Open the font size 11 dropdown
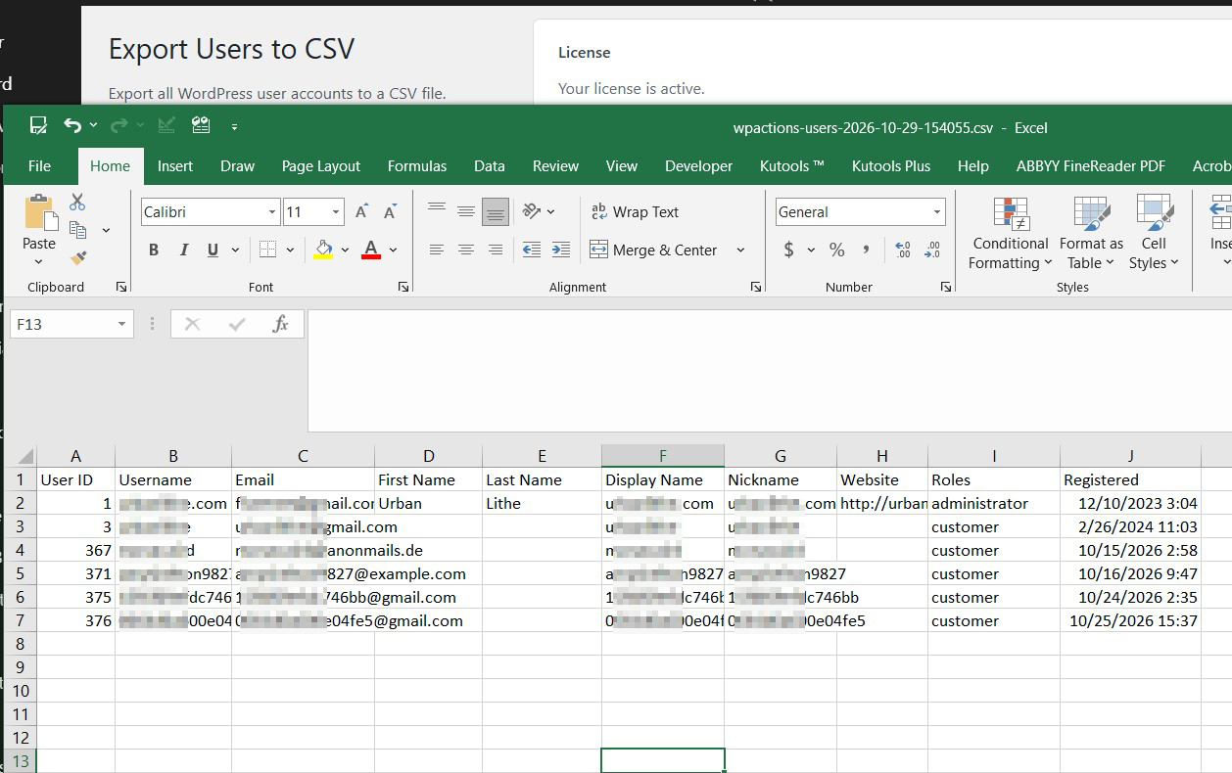This screenshot has width=1232, height=773. pos(336,212)
